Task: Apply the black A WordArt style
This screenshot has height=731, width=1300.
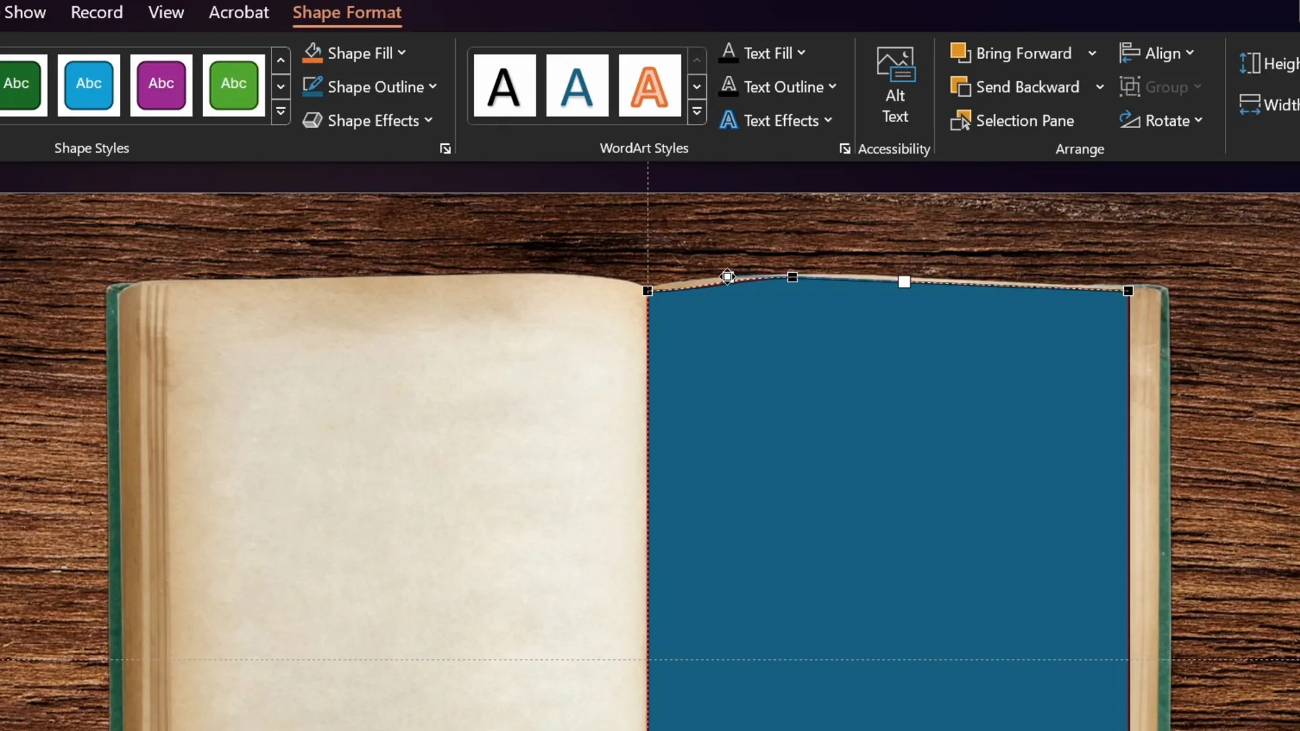Action: (504, 86)
